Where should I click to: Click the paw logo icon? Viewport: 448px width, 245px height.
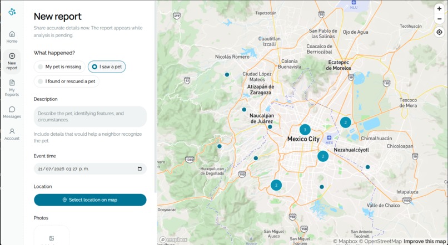pos(12,12)
